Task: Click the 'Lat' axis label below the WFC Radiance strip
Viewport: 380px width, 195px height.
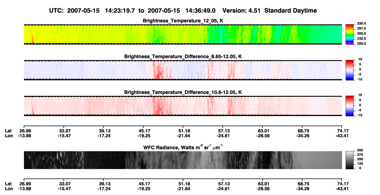Action: click(x=8, y=184)
